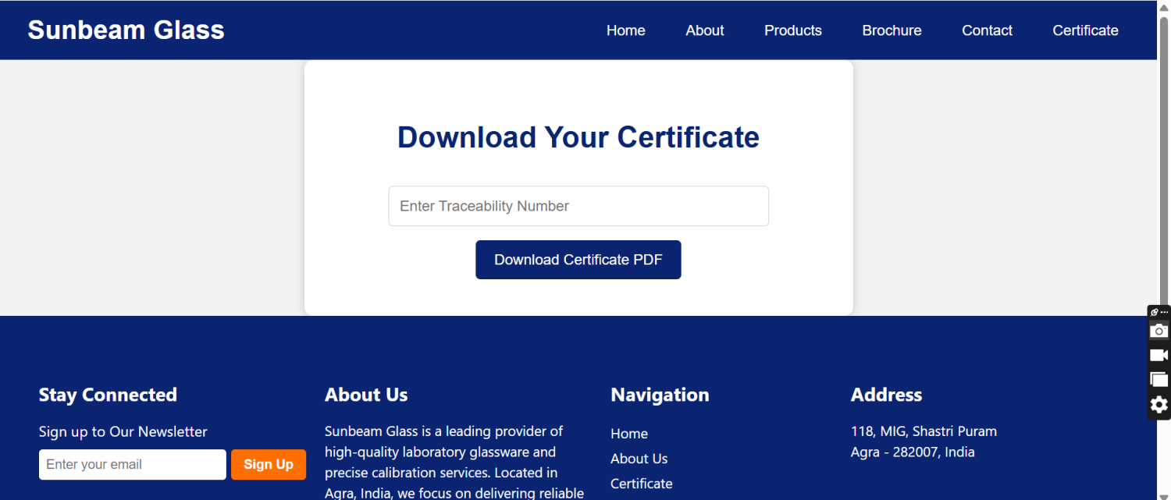The width and height of the screenshot is (1171, 500).
Task: Follow the footer About Us link
Action: pyautogui.click(x=639, y=459)
